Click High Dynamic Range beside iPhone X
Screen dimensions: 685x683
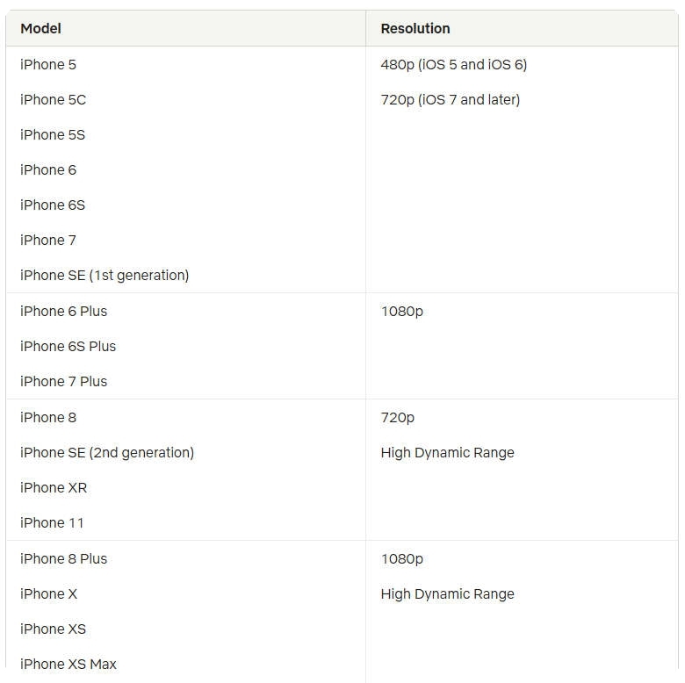point(447,594)
